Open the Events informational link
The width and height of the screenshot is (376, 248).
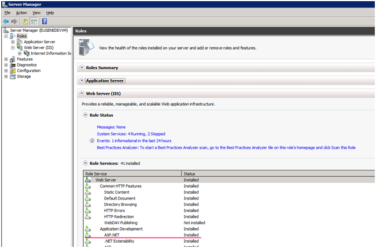tap(134, 140)
